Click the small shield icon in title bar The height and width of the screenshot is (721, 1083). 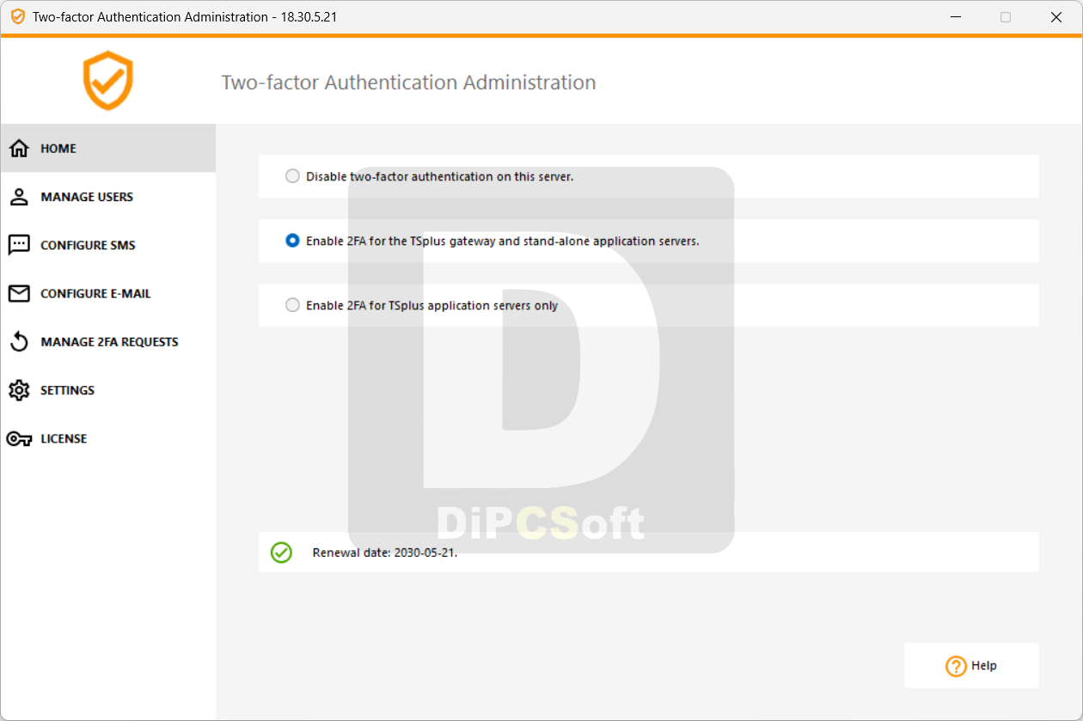pos(17,17)
